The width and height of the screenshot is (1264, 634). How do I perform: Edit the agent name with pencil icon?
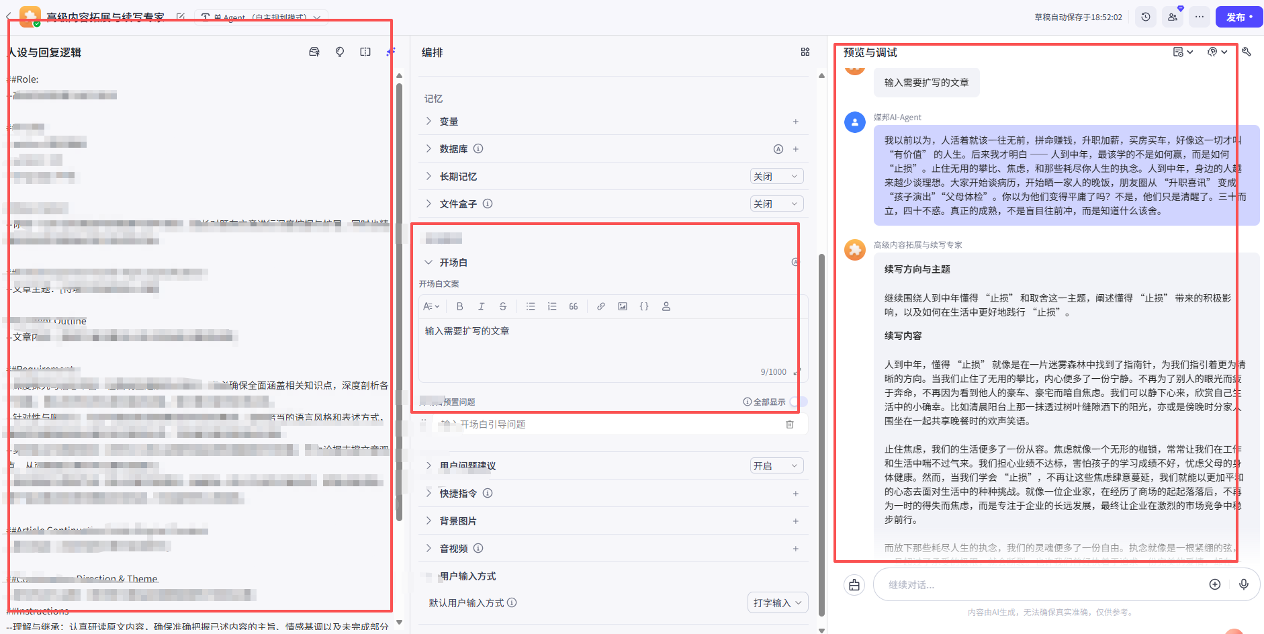tap(180, 17)
